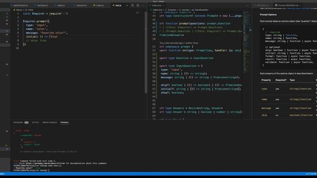Click the 'name' row in the README property table
317x178 pixels.
click(288, 99)
